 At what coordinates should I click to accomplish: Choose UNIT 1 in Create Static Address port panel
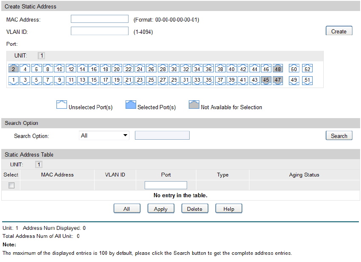(42, 55)
